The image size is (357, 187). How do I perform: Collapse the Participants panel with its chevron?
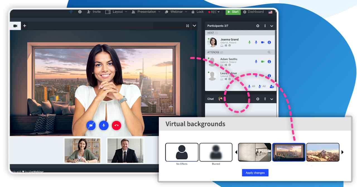pyautogui.click(x=272, y=26)
